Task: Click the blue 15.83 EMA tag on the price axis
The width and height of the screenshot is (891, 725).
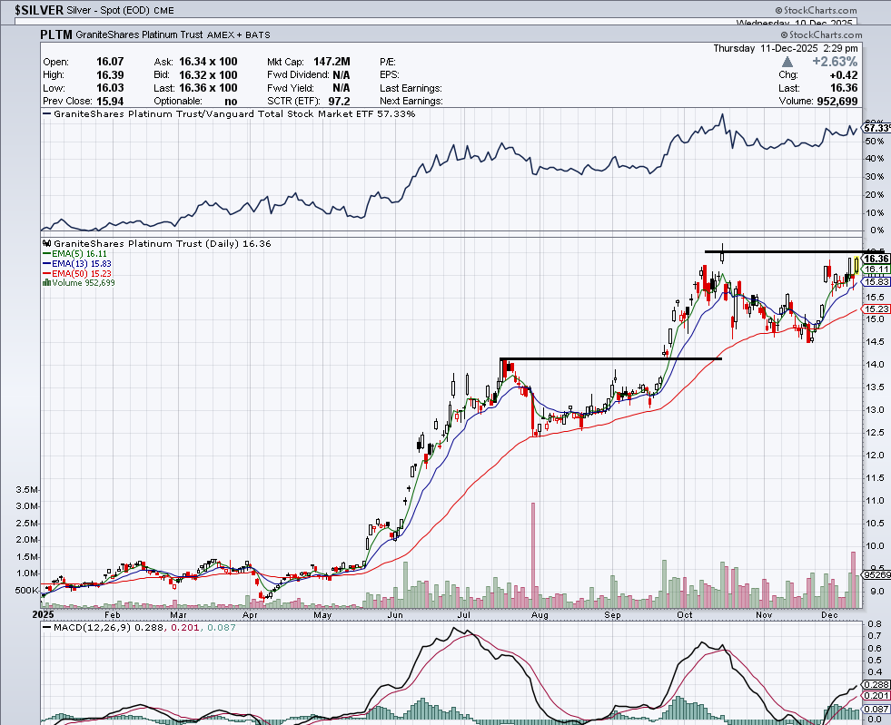Action: pos(876,281)
